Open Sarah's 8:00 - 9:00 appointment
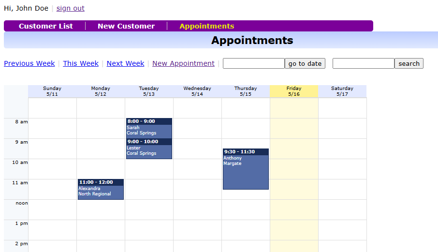 pyautogui.click(x=149, y=128)
